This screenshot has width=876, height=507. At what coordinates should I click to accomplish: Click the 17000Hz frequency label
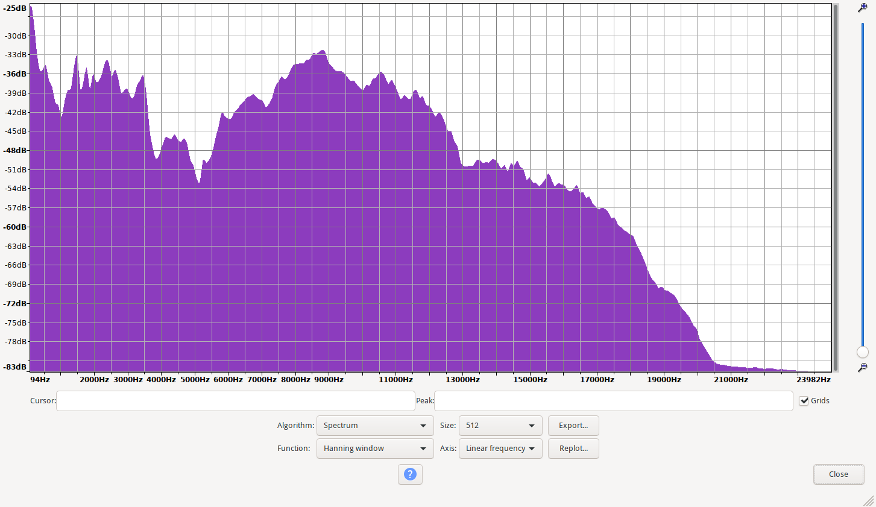point(597,380)
